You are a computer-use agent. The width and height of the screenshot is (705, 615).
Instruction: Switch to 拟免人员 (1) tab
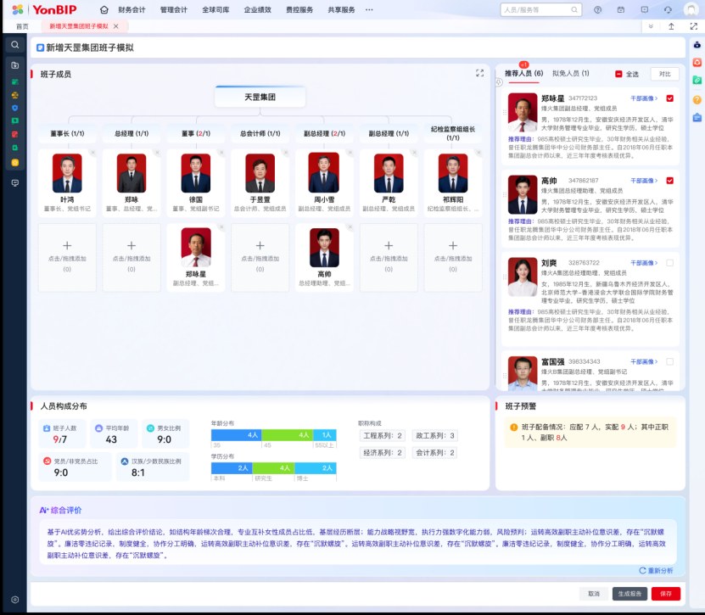[571, 73]
